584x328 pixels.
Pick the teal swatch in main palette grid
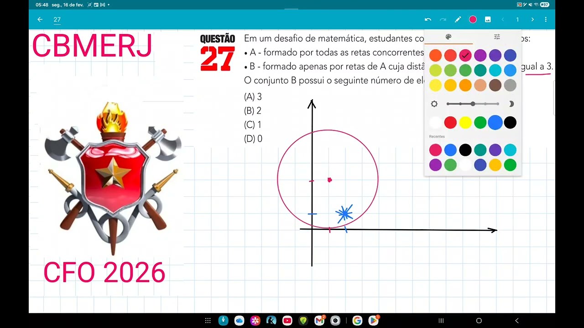[480, 70]
